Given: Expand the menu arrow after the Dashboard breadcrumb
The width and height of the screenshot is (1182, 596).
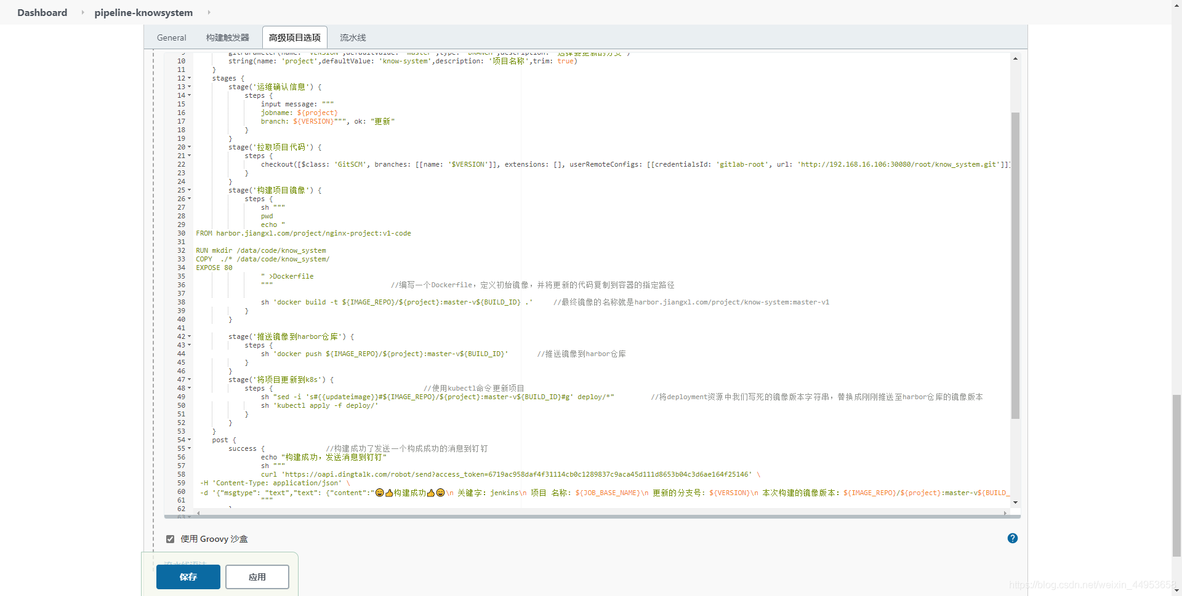Looking at the screenshot, I should tap(82, 12).
